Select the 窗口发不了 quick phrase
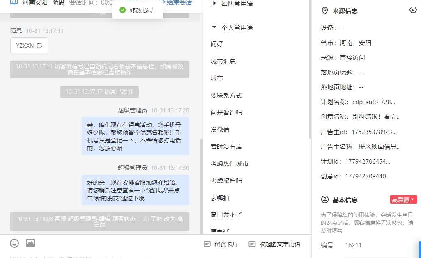The height and width of the screenshot is (258, 421). (226, 215)
